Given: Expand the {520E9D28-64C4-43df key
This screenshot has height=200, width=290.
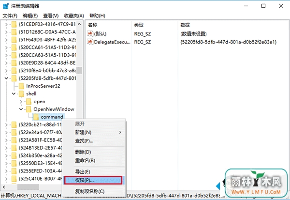Looking at the screenshot, I should point(6,63).
